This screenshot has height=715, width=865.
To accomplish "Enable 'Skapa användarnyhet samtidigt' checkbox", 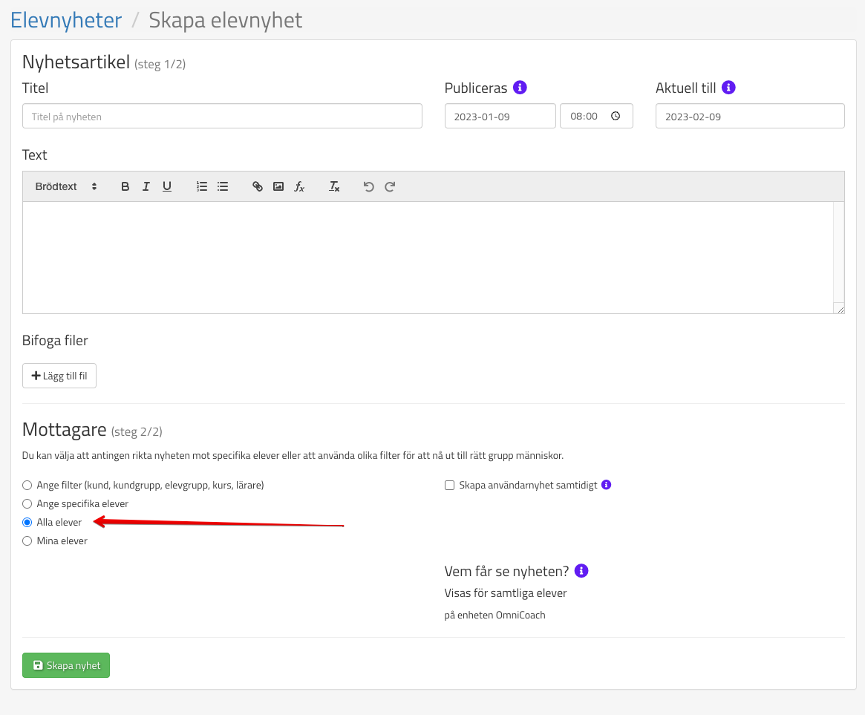I will click(449, 486).
